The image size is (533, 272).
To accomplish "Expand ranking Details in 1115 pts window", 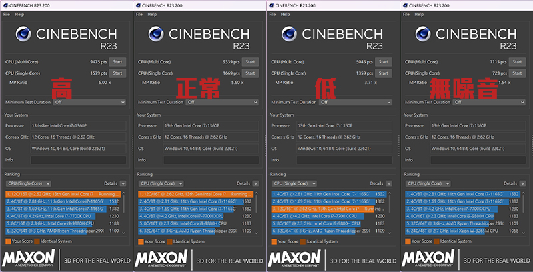I will (x=522, y=183).
